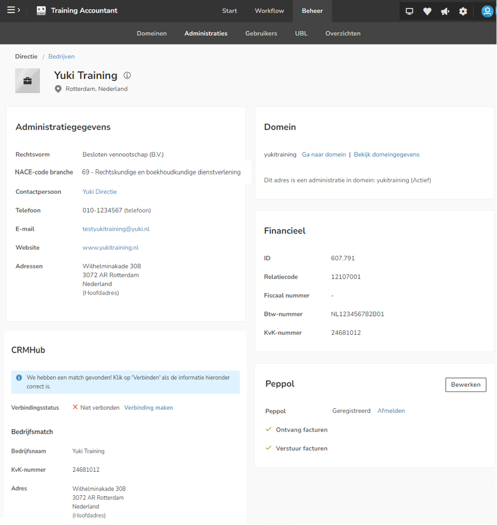Viewport: 497px width, 525px height.
Task: Click Ga naar domein link
Action: click(x=324, y=154)
